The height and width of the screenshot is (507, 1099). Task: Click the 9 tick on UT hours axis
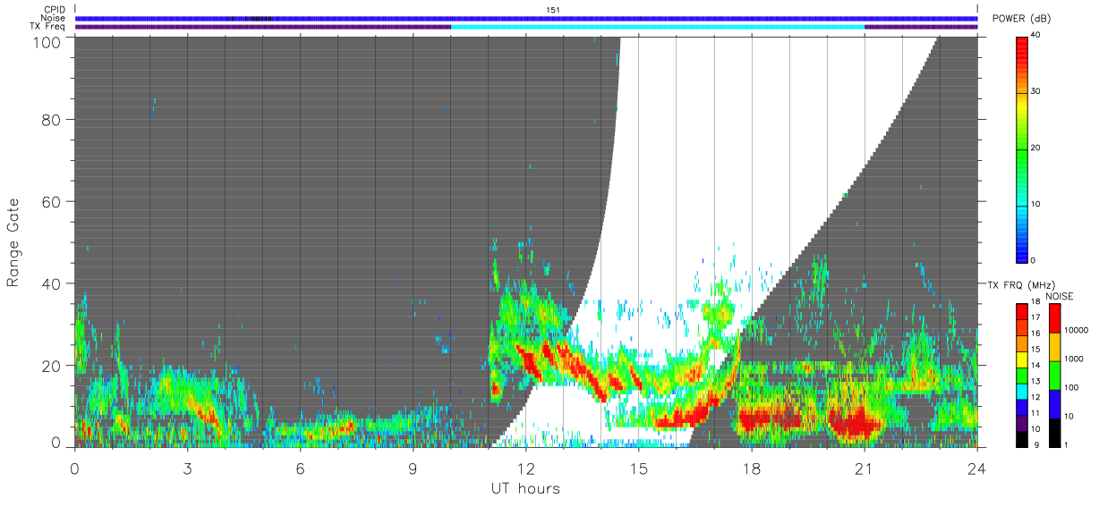pyautogui.click(x=413, y=468)
